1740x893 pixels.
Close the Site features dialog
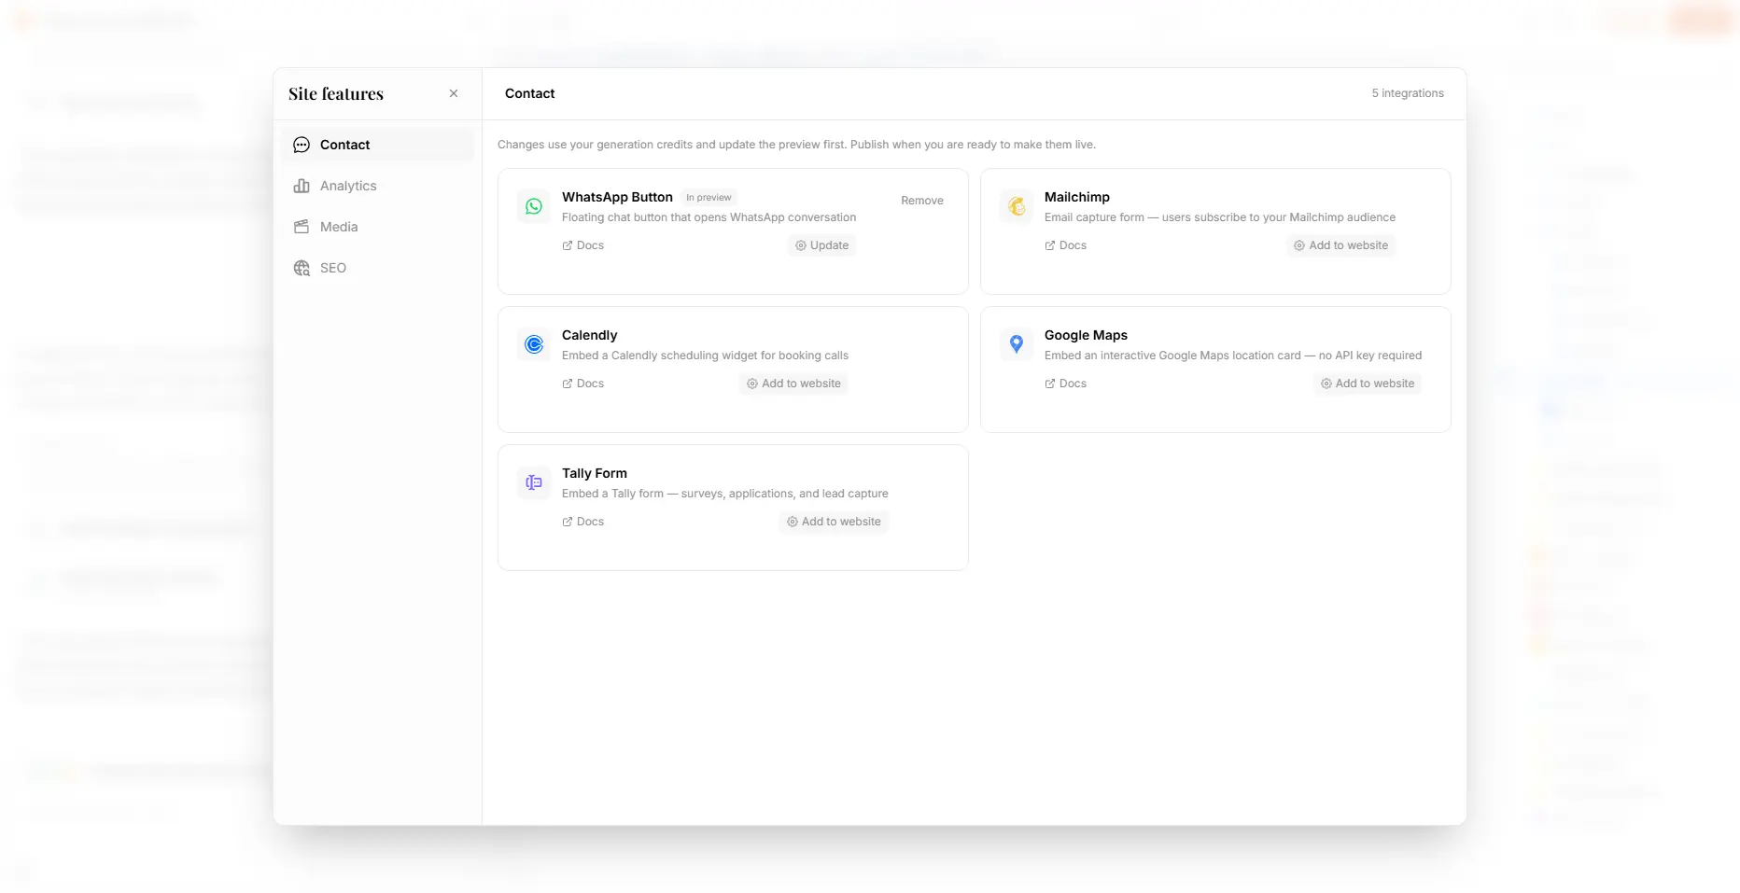coord(454,93)
